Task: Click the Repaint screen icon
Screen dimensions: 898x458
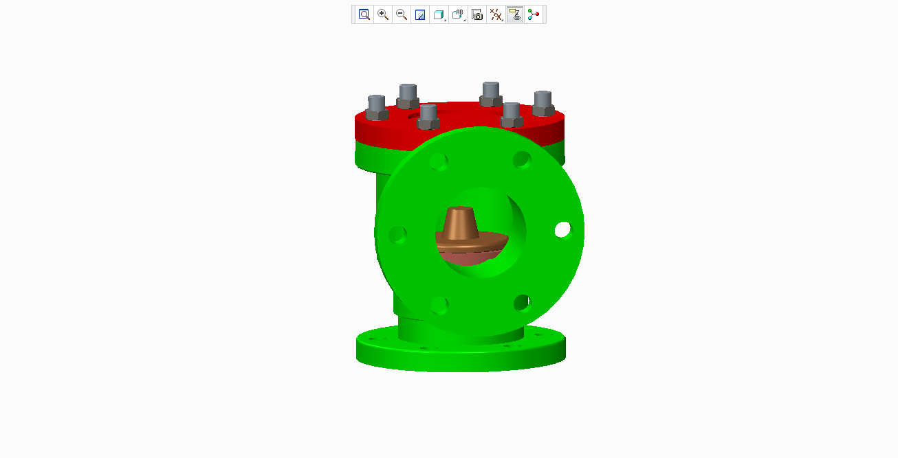Action: pyautogui.click(x=420, y=14)
